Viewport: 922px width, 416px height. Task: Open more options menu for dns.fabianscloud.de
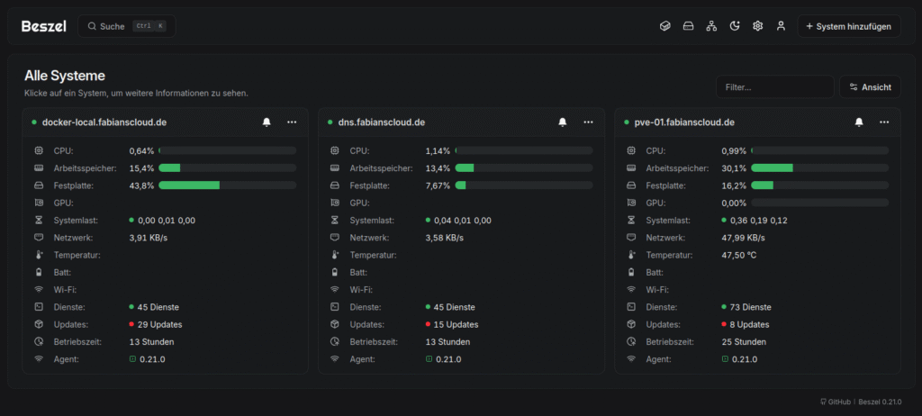(x=588, y=122)
